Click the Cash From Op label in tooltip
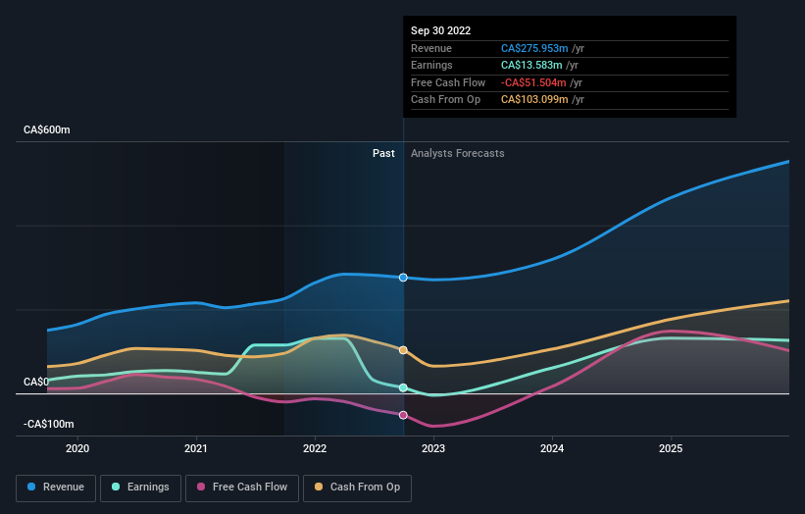 click(445, 100)
